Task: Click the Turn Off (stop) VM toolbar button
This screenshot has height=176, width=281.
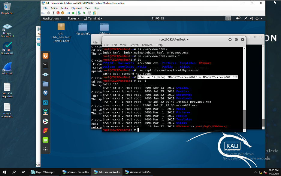Action: coord(53,13)
